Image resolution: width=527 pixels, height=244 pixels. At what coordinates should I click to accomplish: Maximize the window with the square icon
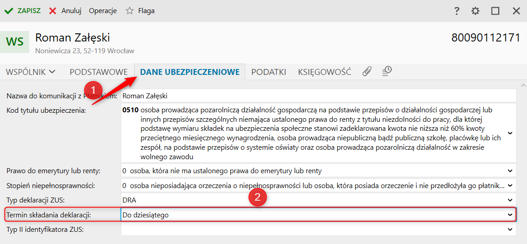[x=495, y=11]
